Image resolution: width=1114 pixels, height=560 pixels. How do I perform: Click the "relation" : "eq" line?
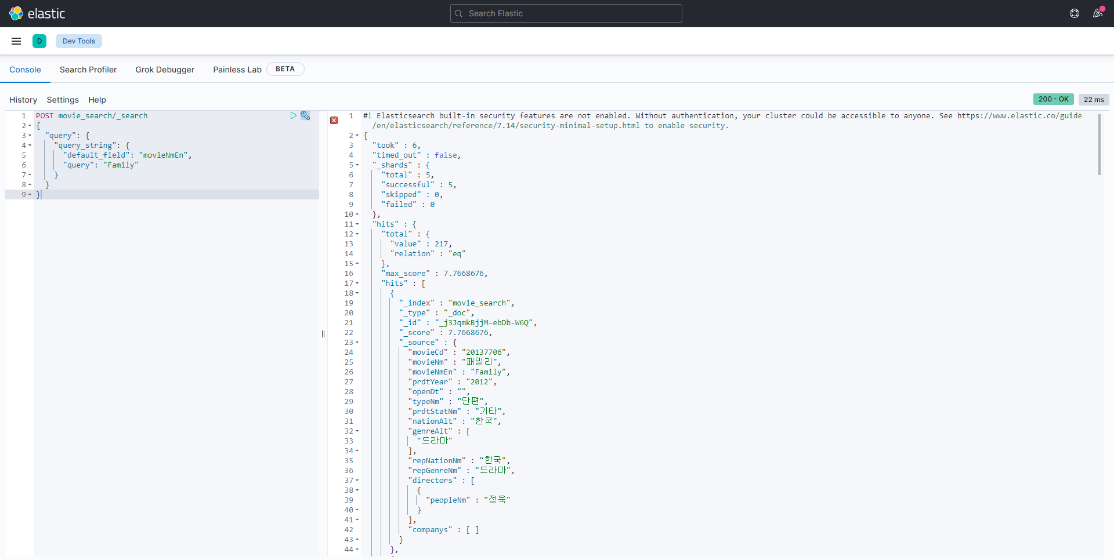pos(428,254)
